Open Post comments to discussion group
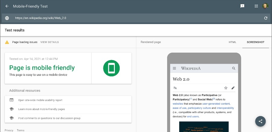Image resolution: width=272 pixels, height=132 pixels. (x=49, y=118)
